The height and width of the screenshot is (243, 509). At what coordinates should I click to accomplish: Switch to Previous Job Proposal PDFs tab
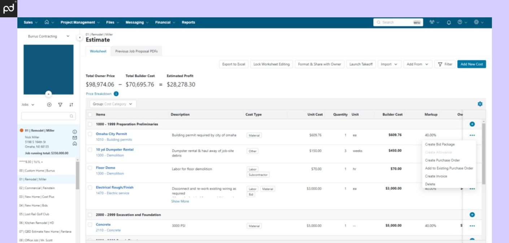click(x=136, y=51)
